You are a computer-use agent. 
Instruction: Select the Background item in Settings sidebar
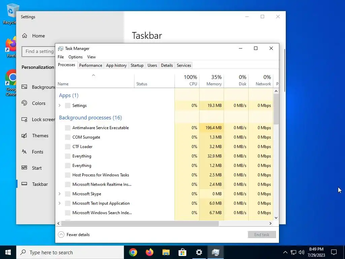[36, 87]
